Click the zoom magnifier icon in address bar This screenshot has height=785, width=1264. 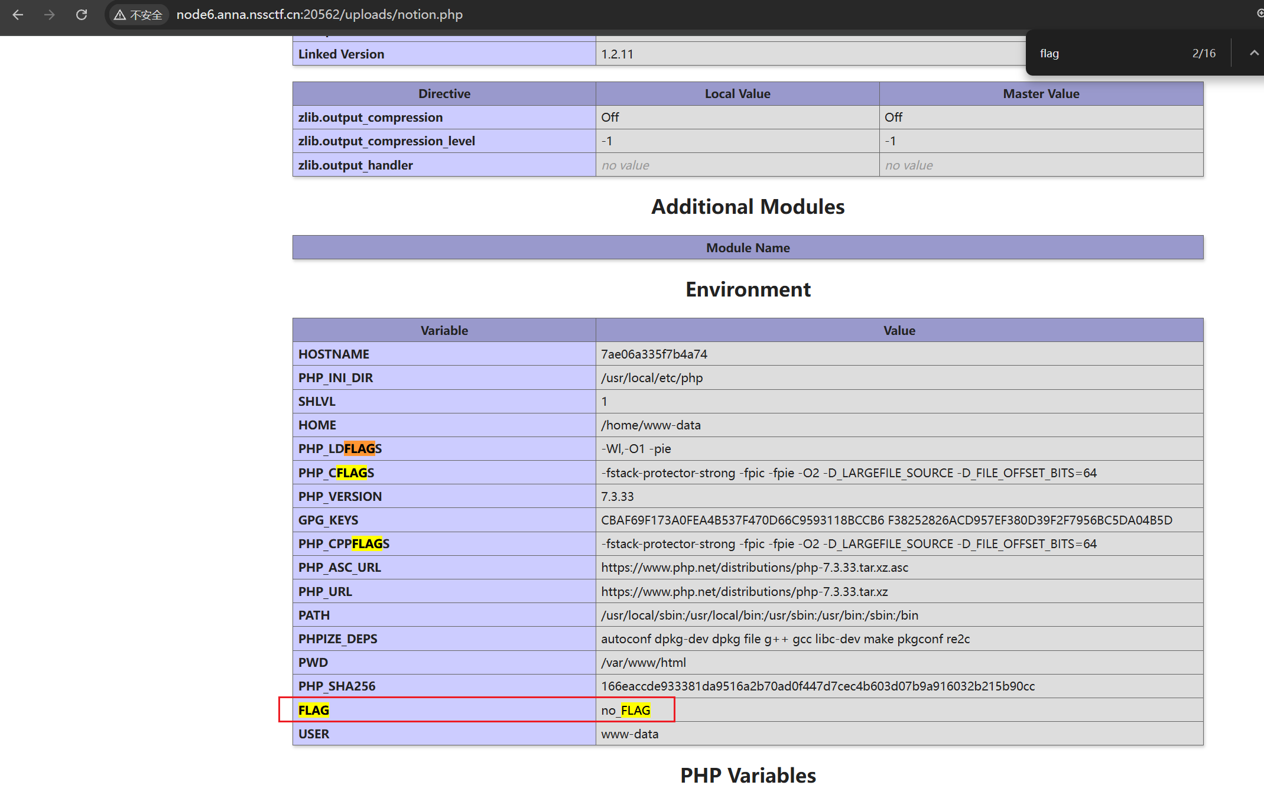click(x=1259, y=14)
